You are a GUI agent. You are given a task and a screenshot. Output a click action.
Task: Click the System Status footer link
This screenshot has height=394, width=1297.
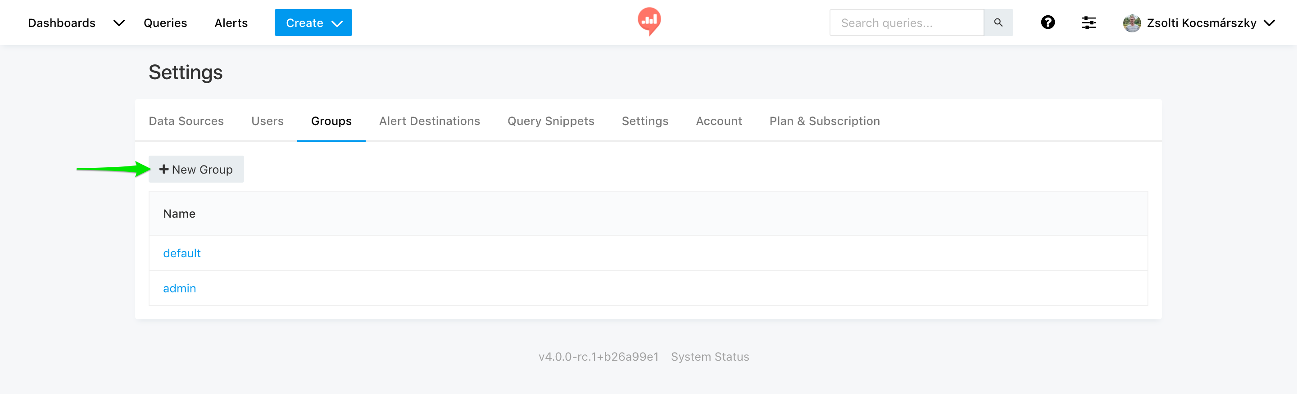(709, 357)
